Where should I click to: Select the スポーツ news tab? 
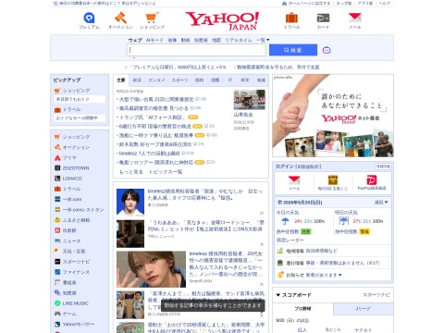(x=179, y=80)
